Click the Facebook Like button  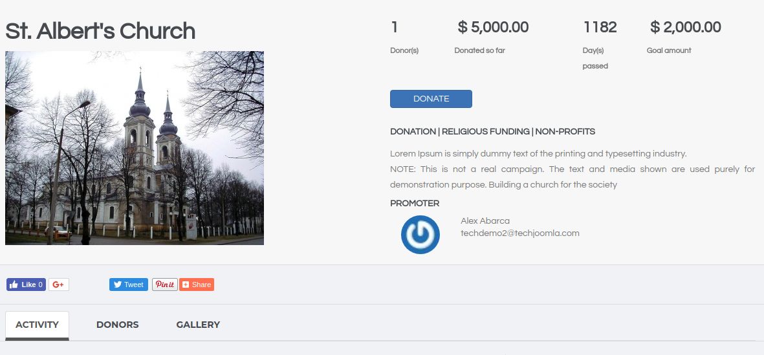click(26, 285)
